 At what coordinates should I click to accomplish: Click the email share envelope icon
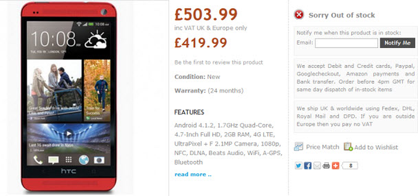317,166
